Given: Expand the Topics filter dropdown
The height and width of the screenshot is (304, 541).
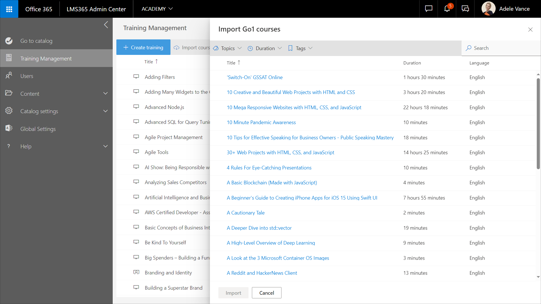Looking at the screenshot, I should pos(228,48).
